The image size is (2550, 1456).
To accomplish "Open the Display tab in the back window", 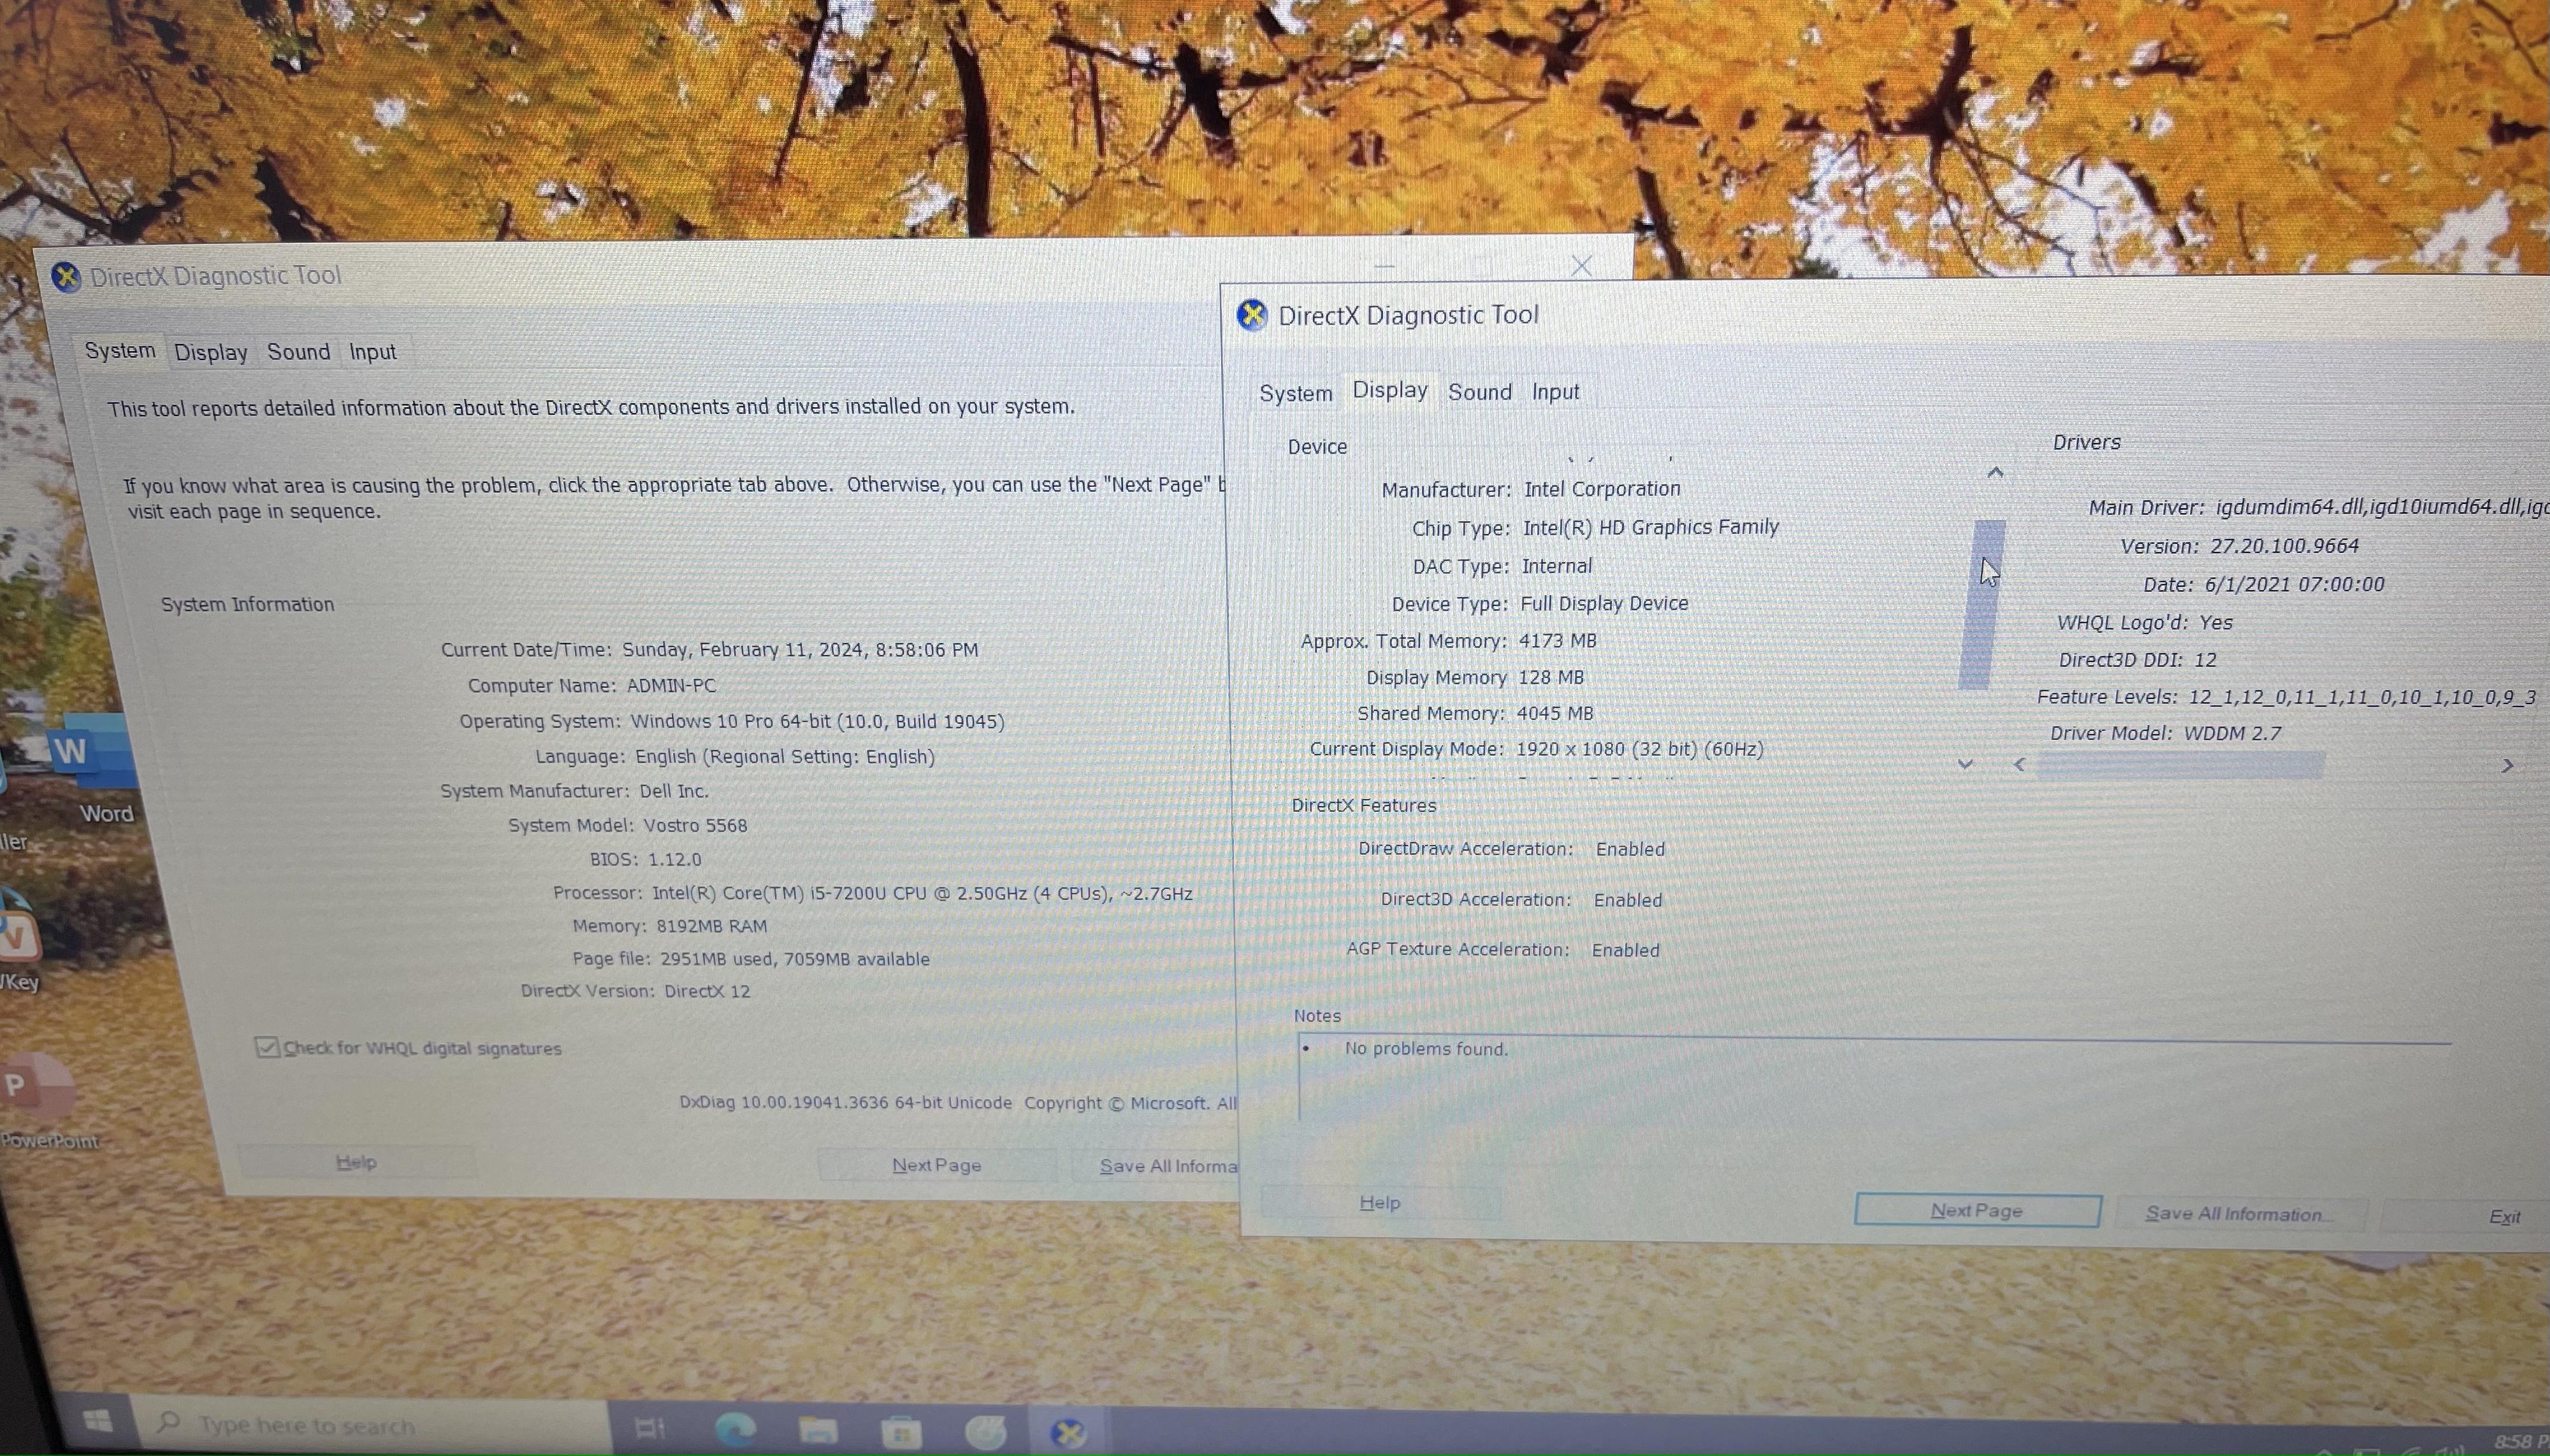I will 210,352.
